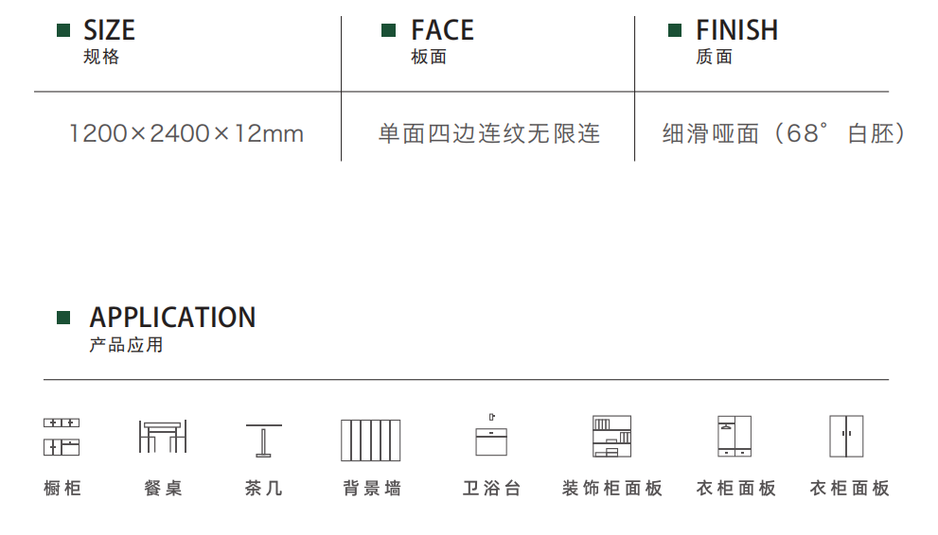The width and height of the screenshot is (938, 535).
Task: Select the background wall (背景墙) panel icon
Action: 371,440
